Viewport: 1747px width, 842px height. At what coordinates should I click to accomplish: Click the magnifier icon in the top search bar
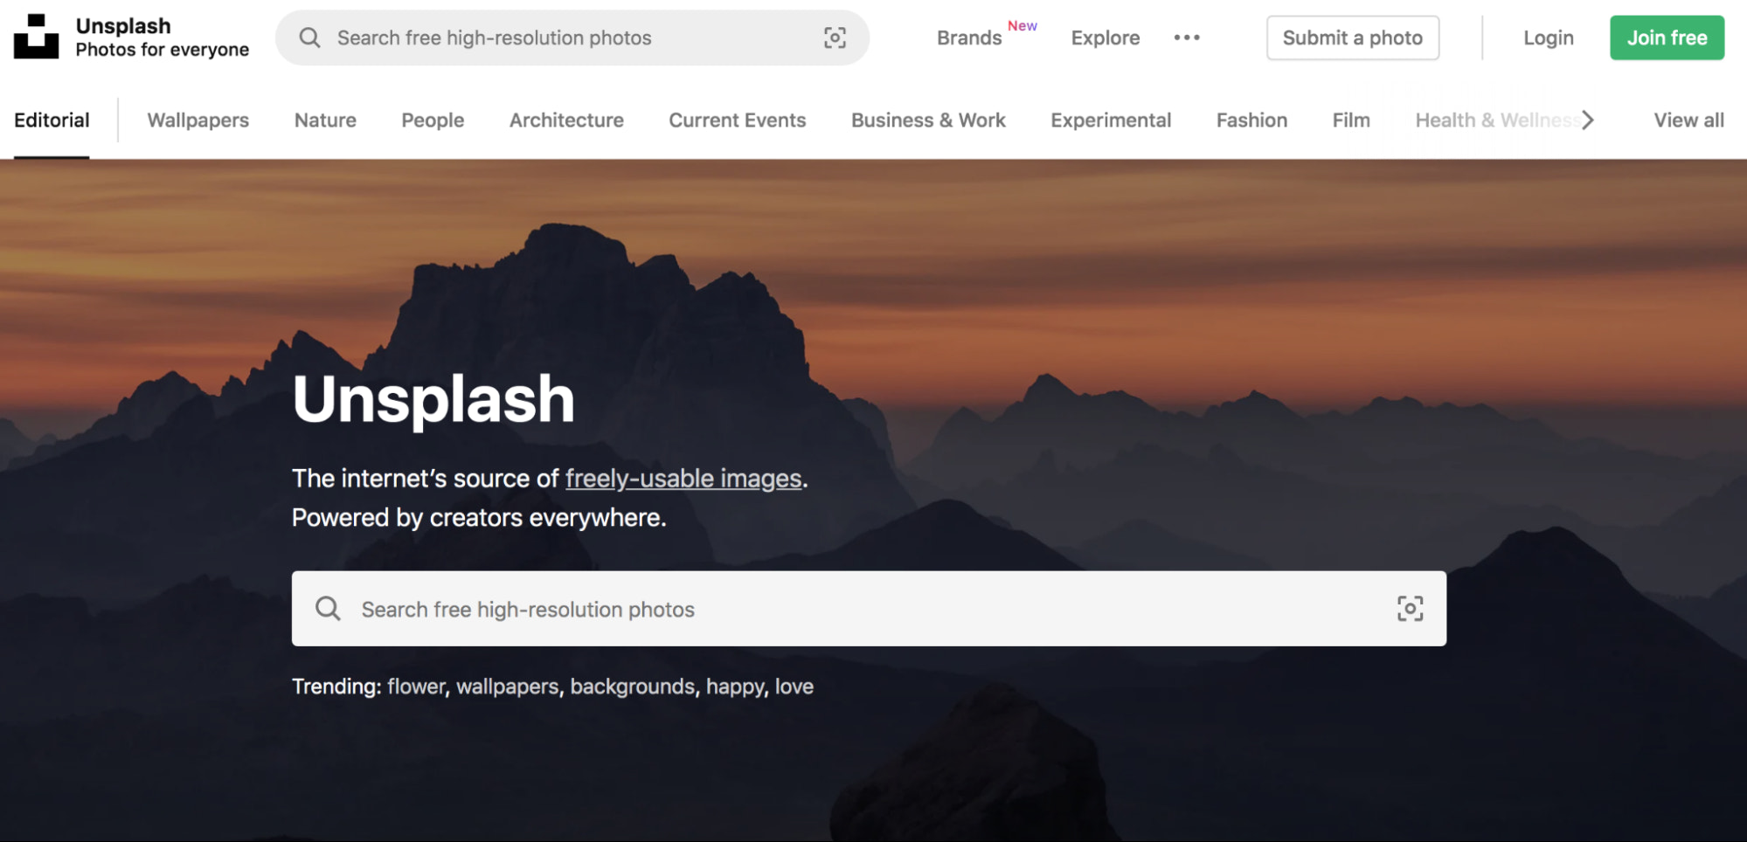click(x=309, y=38)
